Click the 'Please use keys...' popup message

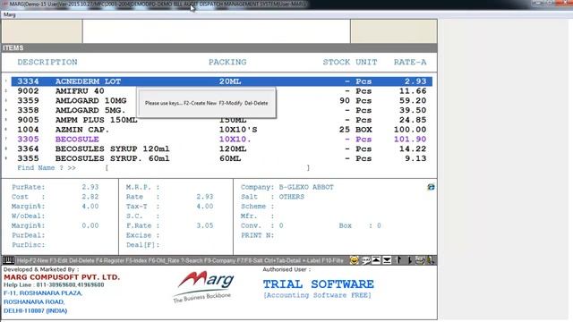[x=207, y=103]
